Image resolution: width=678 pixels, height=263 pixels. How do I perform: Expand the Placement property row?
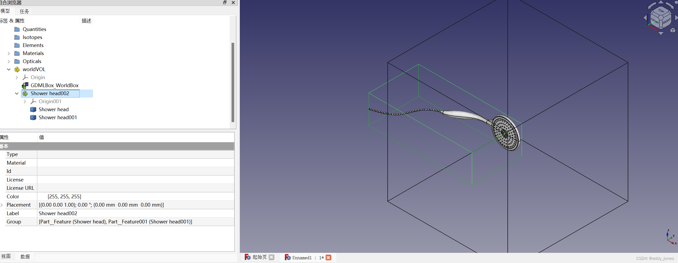(2, 205)
